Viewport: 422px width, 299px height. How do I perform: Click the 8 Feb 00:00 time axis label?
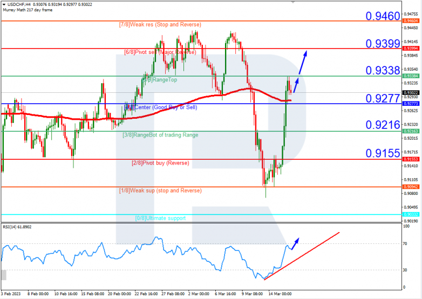pyautogui.click(x=38, y=294)
